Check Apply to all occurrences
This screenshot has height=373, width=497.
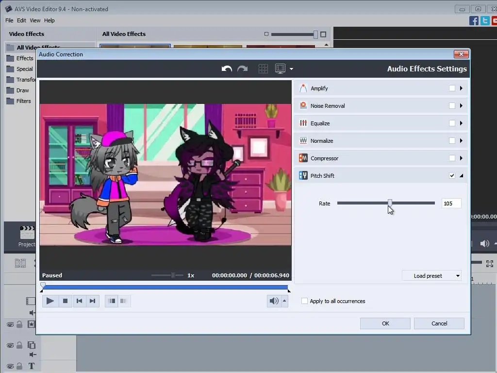point(304,301)
